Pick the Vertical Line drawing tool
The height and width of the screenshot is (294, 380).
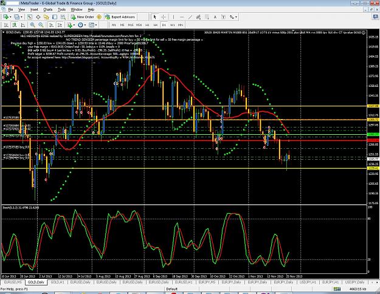coord(173,17)
